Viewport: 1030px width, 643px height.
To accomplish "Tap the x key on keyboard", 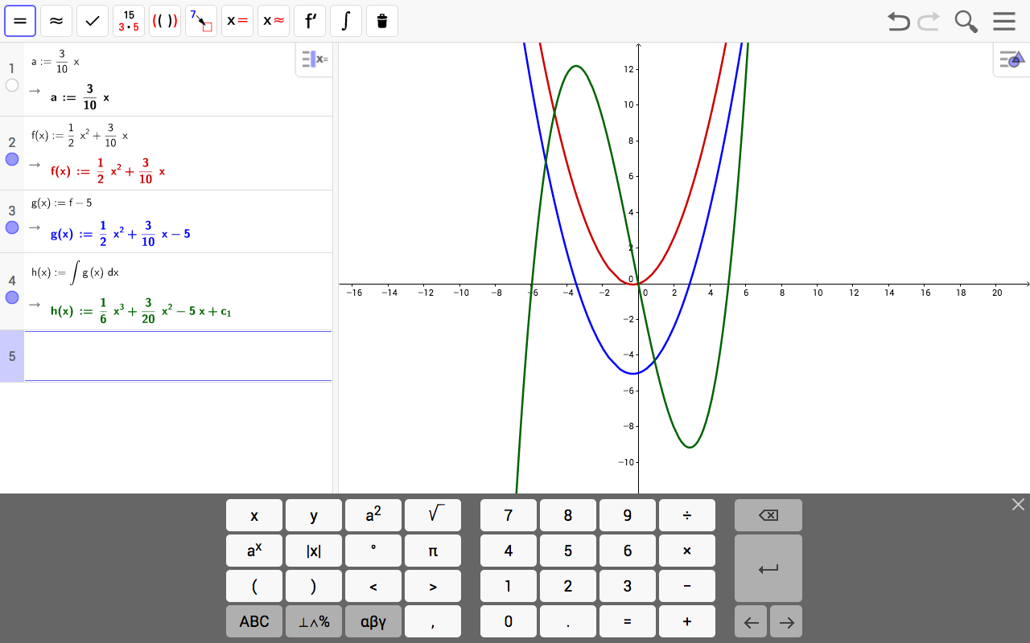I will click(254, 515).
